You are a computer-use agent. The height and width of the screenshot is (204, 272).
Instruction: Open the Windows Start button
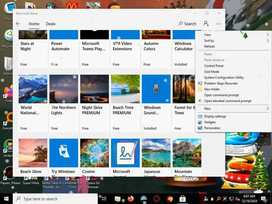[6, 199]
